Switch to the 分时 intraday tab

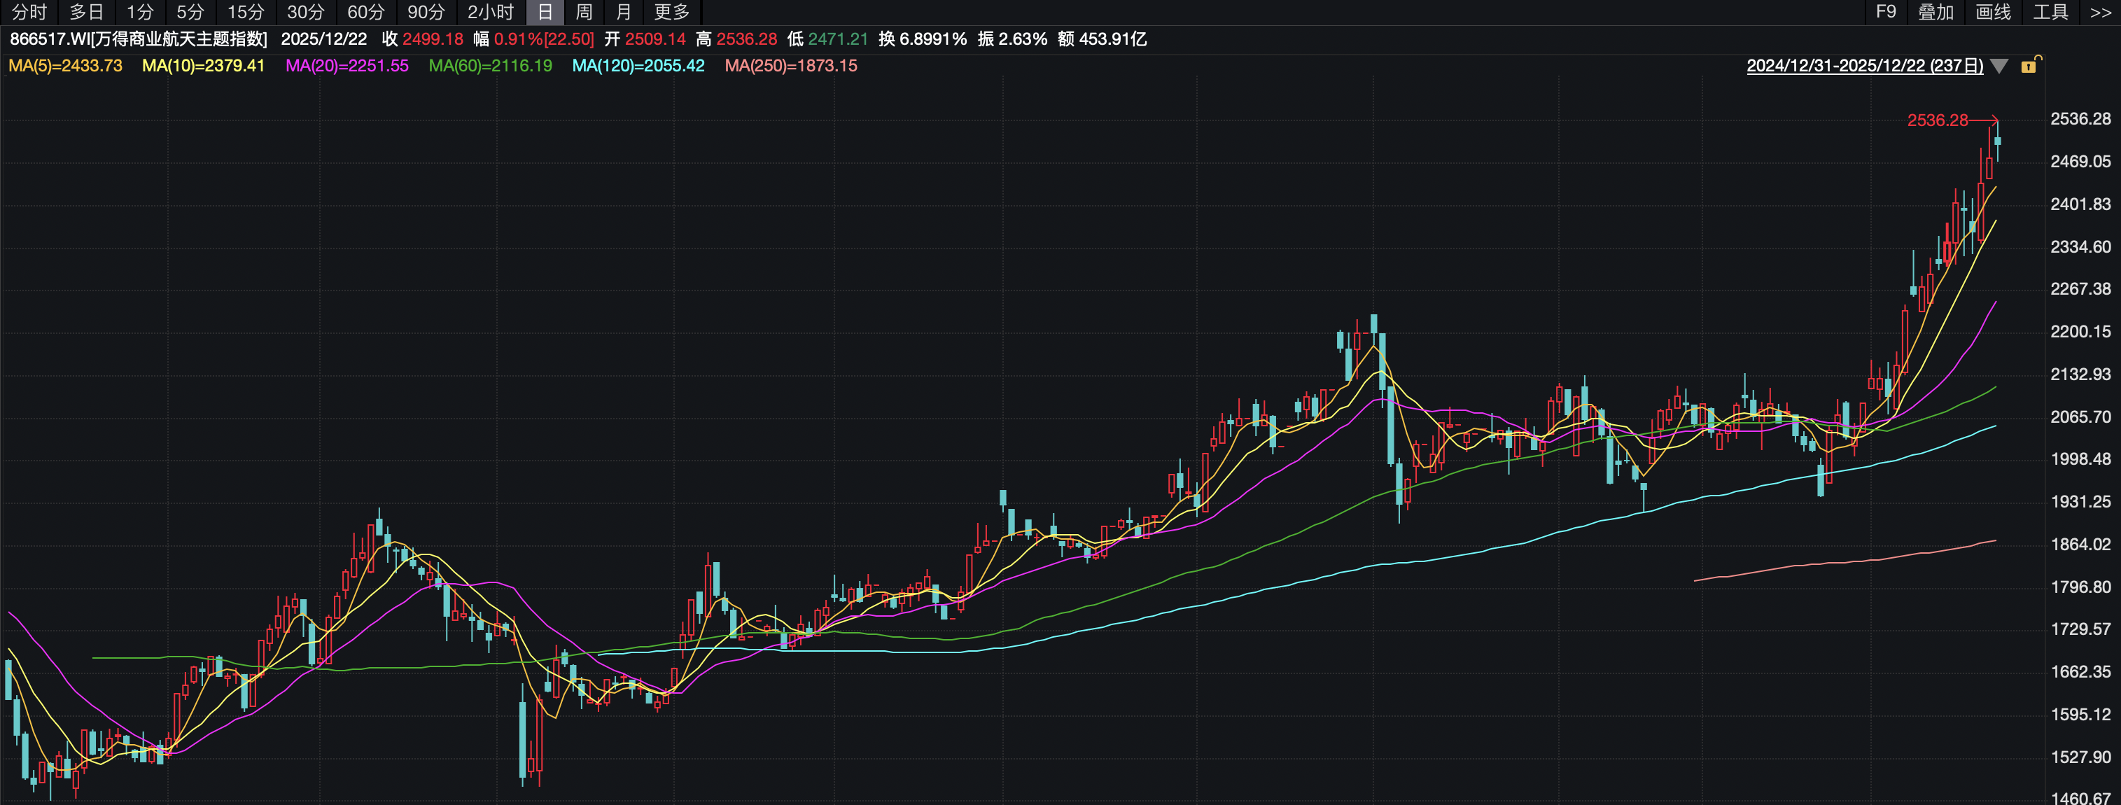[29, 13]
